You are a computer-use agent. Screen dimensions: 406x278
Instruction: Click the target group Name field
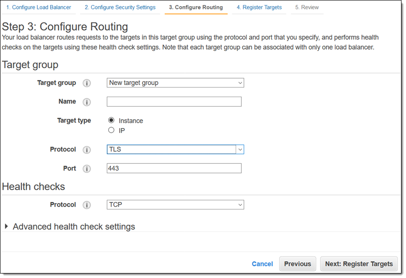tap(174, 102)
